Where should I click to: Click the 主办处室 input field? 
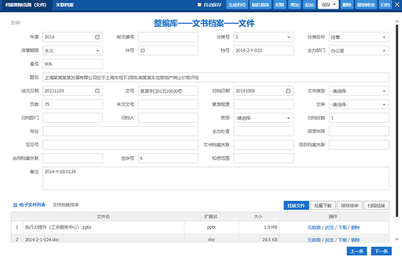[264, 131]
